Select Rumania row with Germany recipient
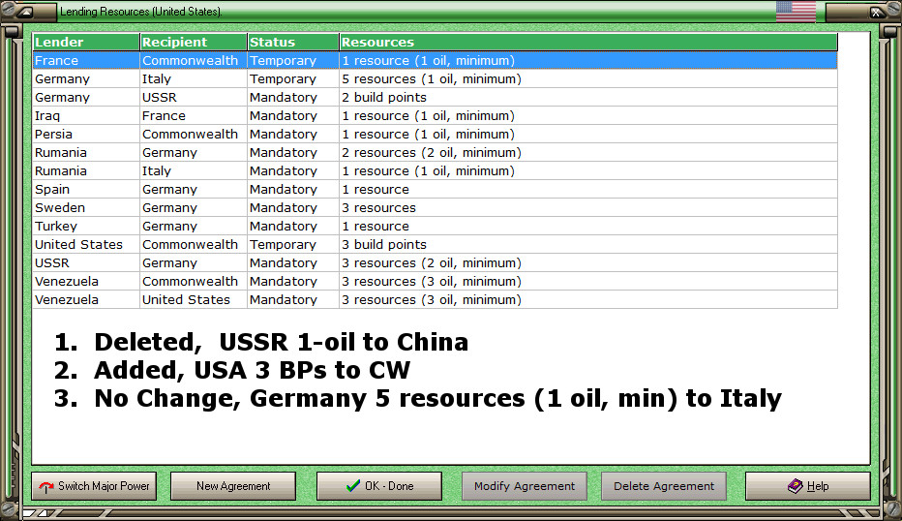Screen dimensions: 902x521 [435, 153]
